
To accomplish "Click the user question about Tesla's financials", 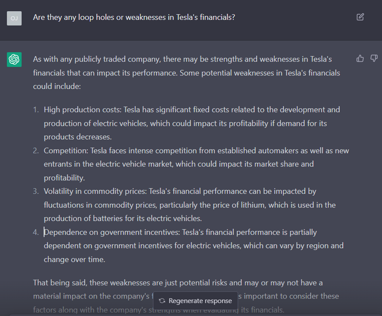I will [134, 17].
